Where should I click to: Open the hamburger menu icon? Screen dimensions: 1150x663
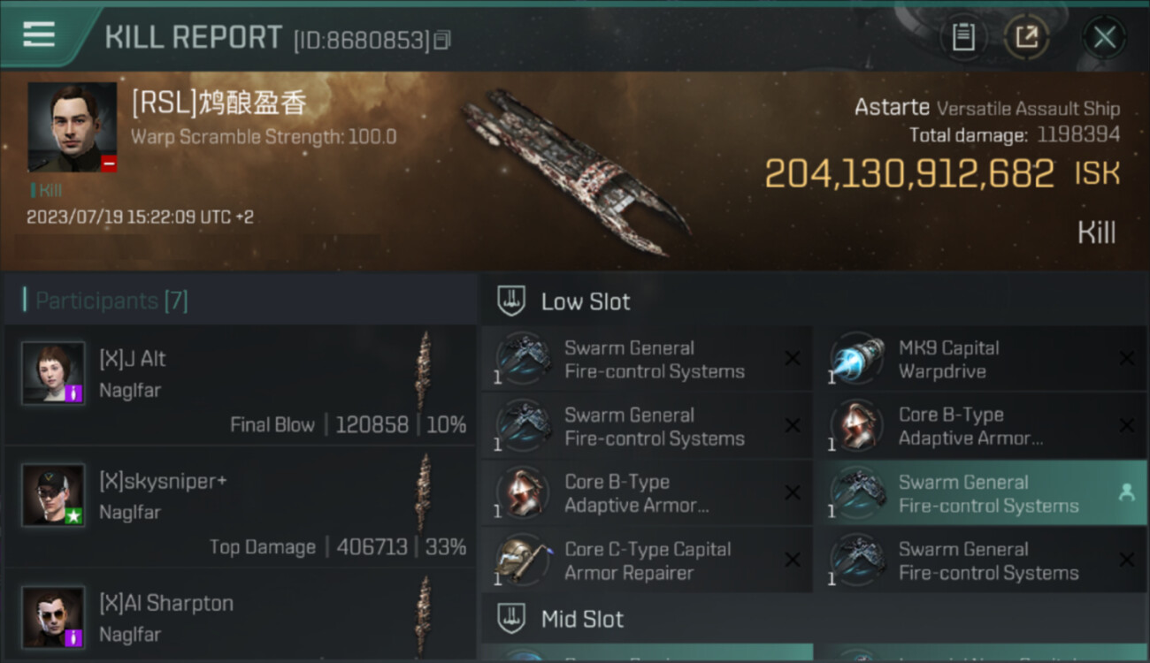39,34
